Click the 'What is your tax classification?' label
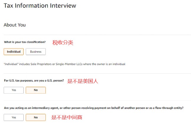The width and height of the screenshot is (191, 126). [x=25, y=42]
